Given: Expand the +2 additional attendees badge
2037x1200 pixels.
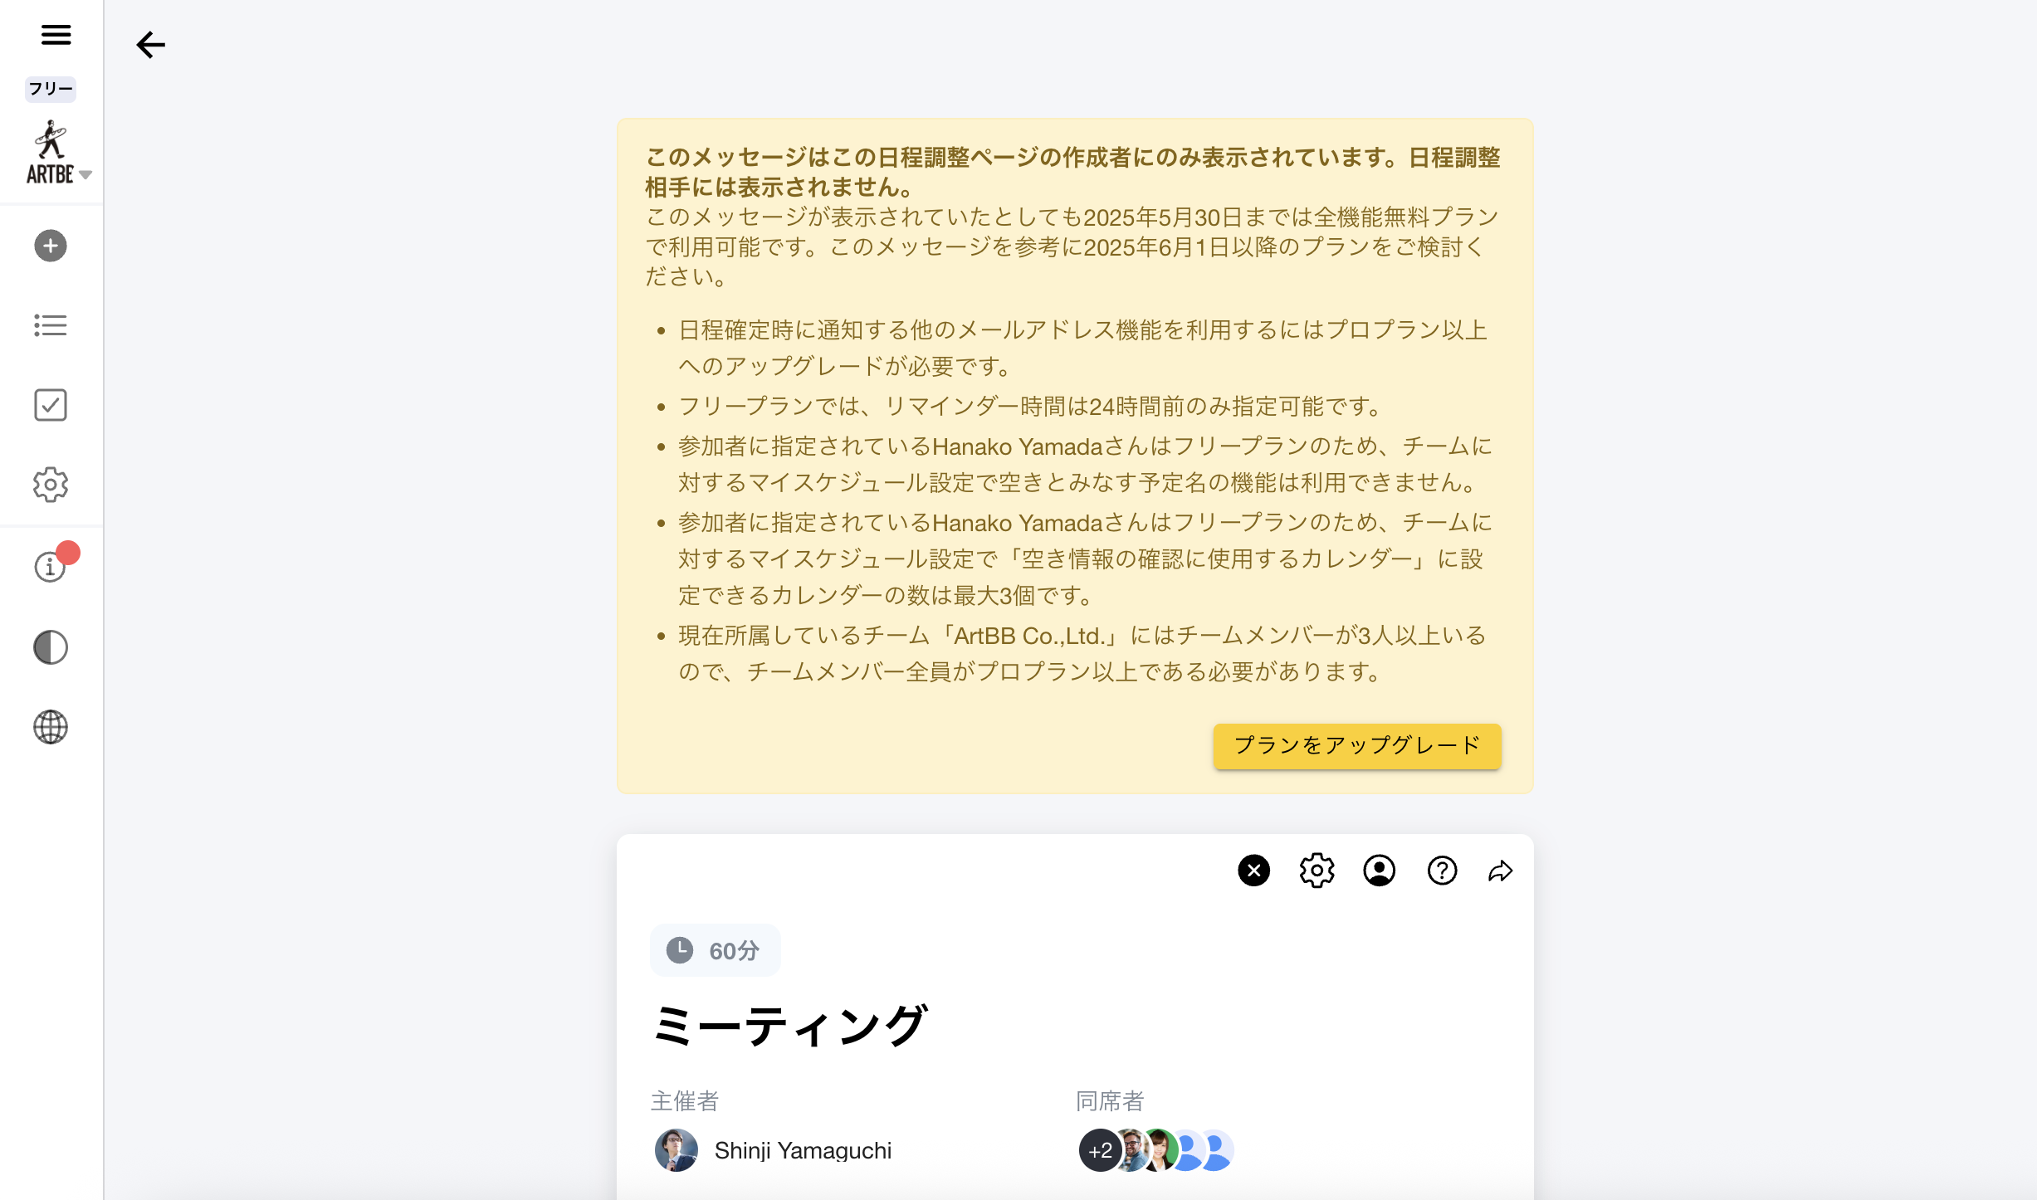Looking at the screenshot, I should 1101,1150.
